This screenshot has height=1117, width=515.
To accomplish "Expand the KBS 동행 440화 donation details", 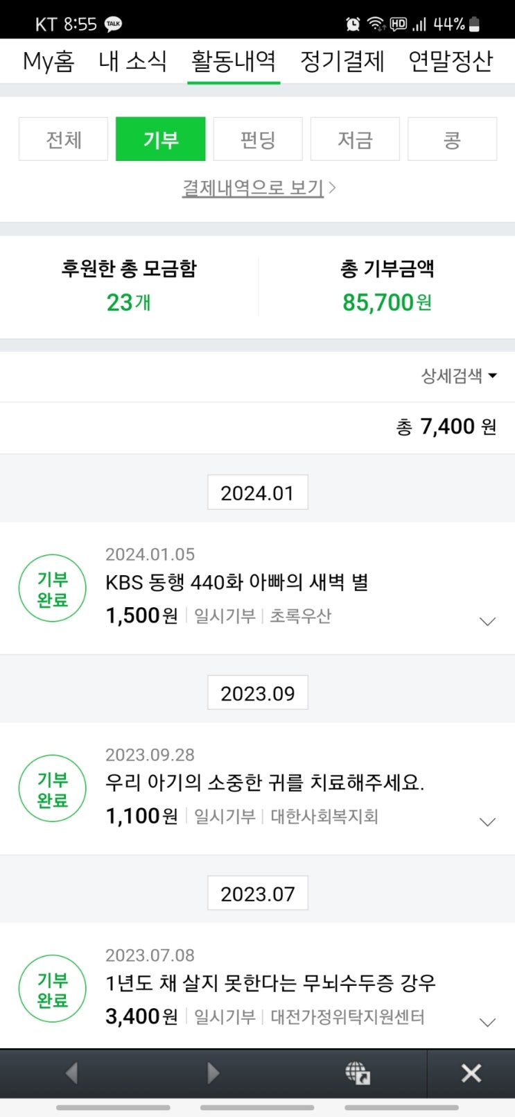I will point(488,622).
